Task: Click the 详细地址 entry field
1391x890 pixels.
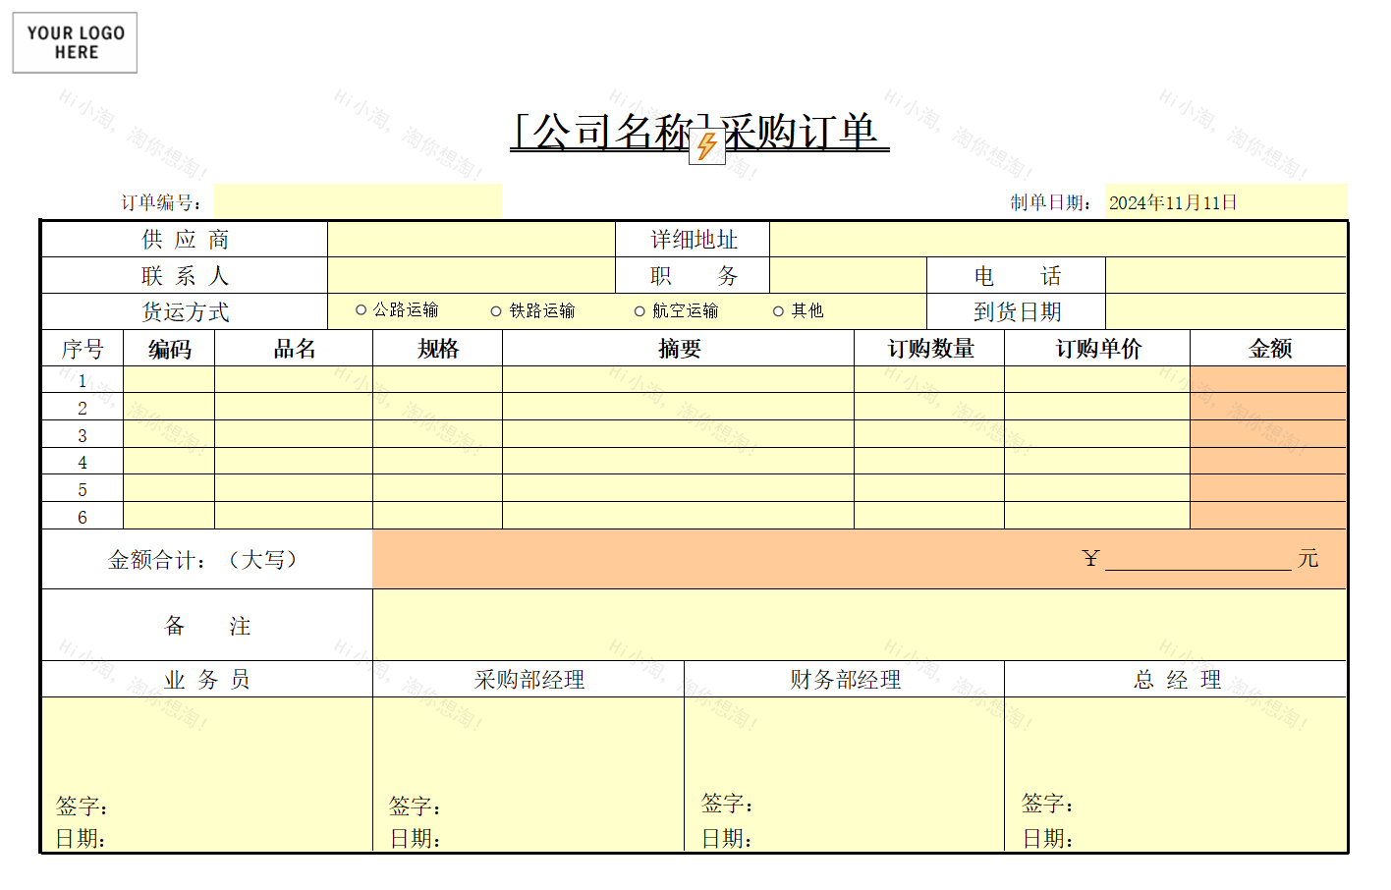Action: (x=1057, y=240)
